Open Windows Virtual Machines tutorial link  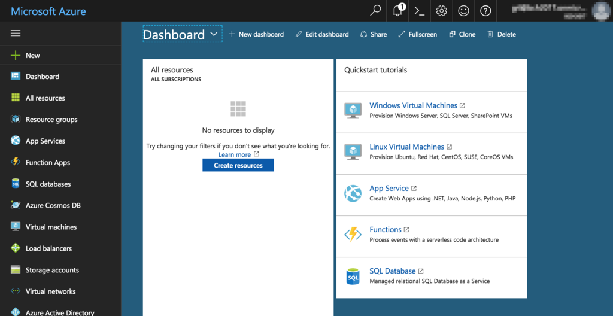pyautogui.click(x=413, y=105)
